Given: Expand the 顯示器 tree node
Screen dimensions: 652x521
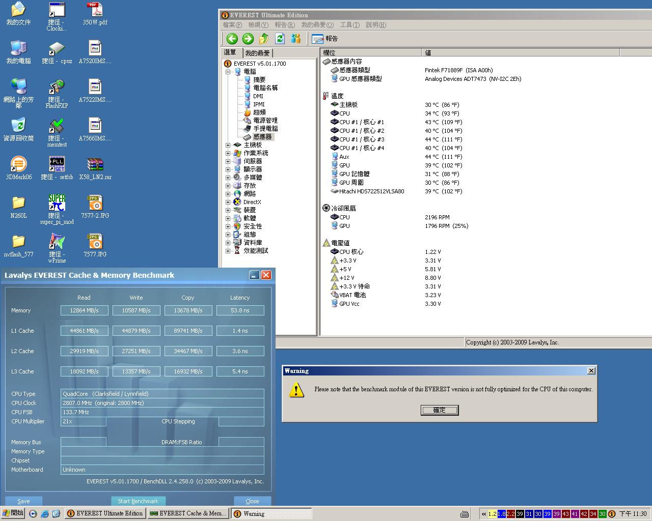Looking at the screenshot, I should pos(228,169).
